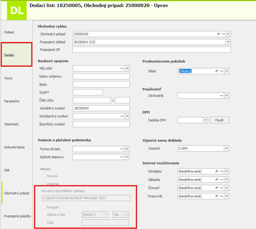
Task: Expand the Konštantný symbol dropdown
Action: (127, 116)
